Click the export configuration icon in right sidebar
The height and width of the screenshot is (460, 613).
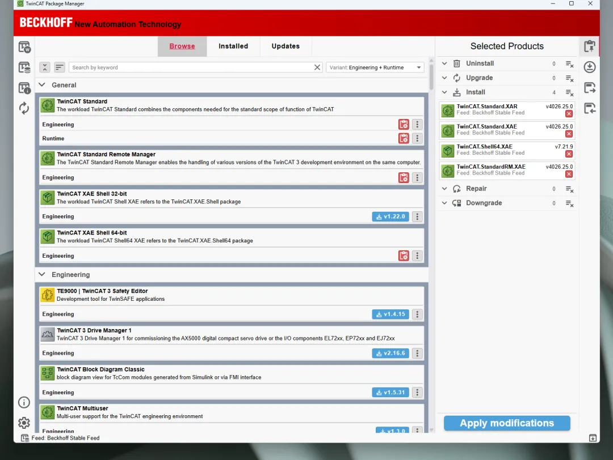(x=590, y=87)
